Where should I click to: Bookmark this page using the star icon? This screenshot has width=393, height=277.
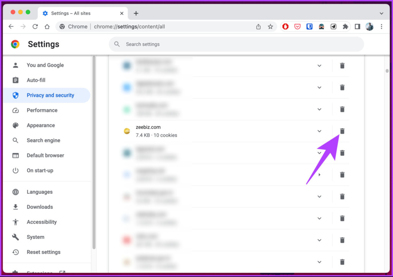click(x=271, y=27)
